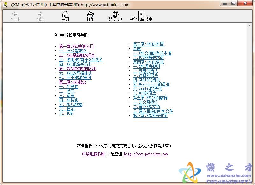The width and height of the screenshot is (255, 185).
Task: Open the 选项(O) dropdown menu
Action: 117,15
